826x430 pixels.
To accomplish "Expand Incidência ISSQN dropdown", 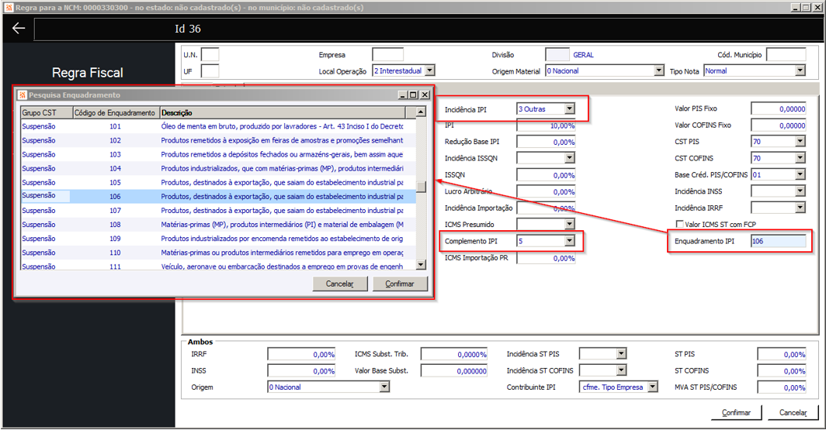I will 570,158.
